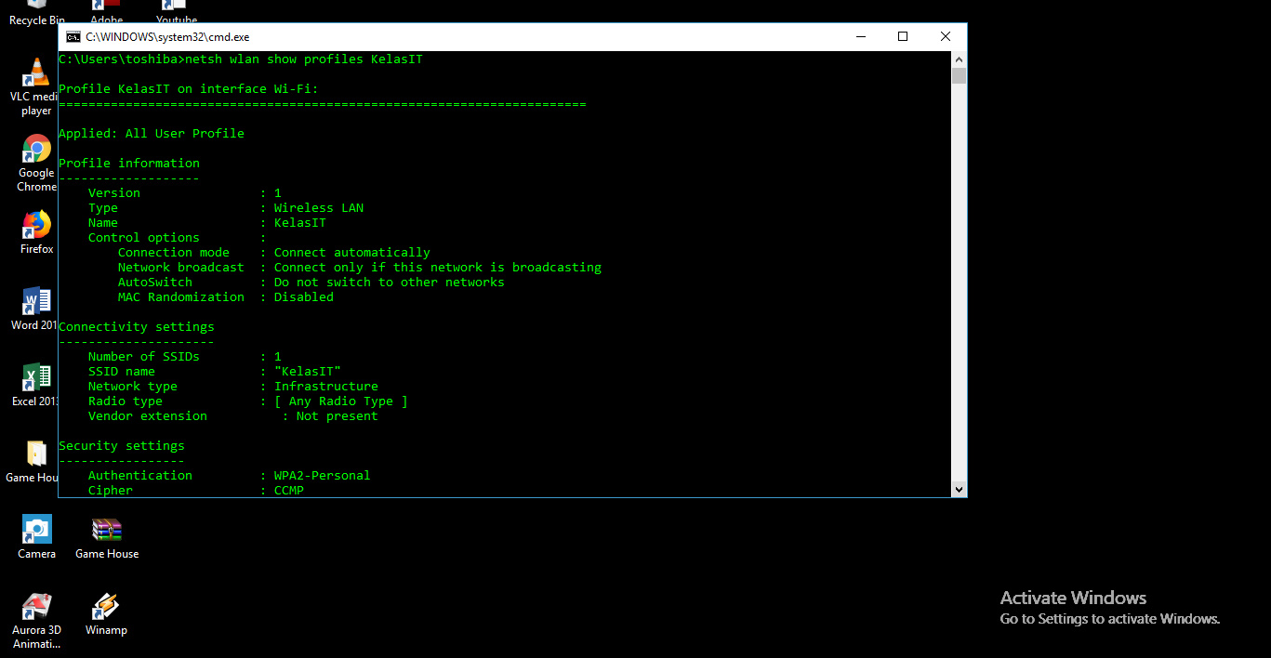Open the Recycle Bin
Image resolution: width=1271 pixels, height=658 pixels.
tap(36, 7)
